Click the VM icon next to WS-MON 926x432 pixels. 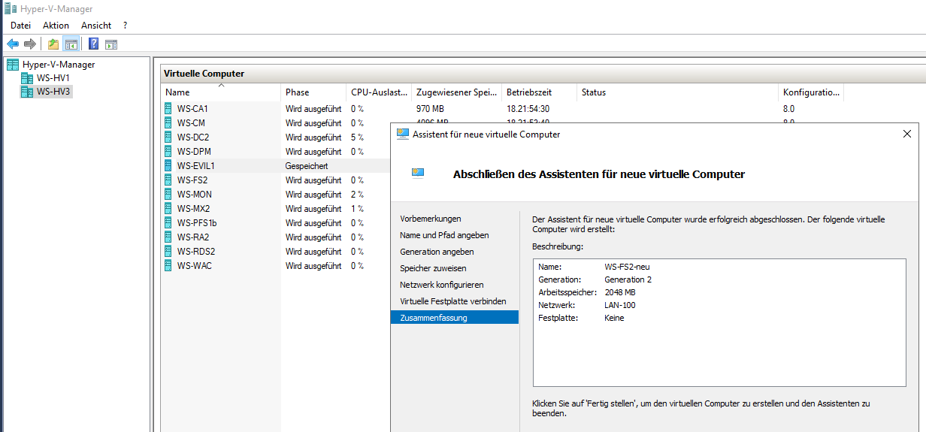(168, 194)
